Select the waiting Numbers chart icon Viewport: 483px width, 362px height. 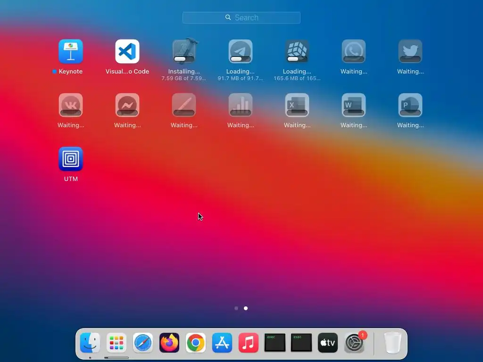tap(241, 105)
